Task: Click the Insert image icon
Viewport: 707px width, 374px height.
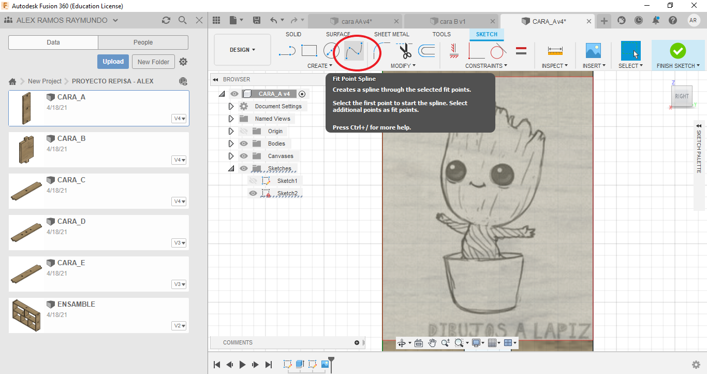Action: [x=593, y=51]
